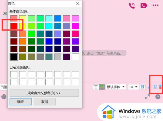163x121 pixels.
Task: Select the white basic color swatch
Action: point(75,57)
